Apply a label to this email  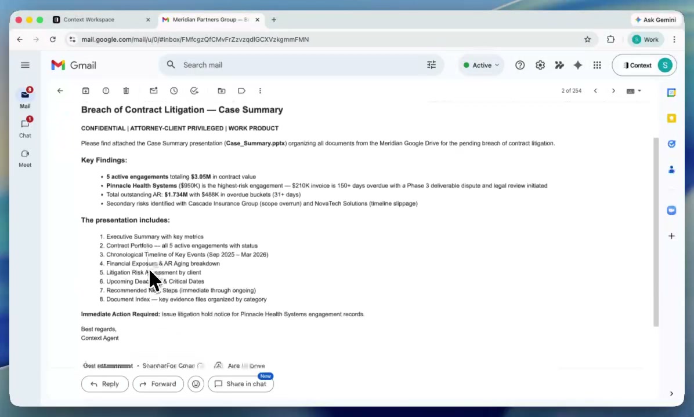(x=241, y=90)
